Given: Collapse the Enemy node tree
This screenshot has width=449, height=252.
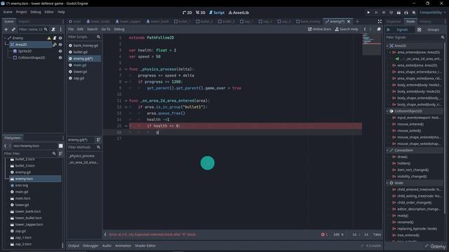Looking at the screenshot, I should [5, 38].
